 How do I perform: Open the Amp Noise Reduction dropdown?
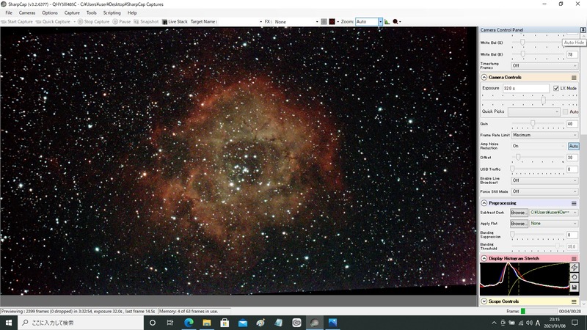click(539, 146)
